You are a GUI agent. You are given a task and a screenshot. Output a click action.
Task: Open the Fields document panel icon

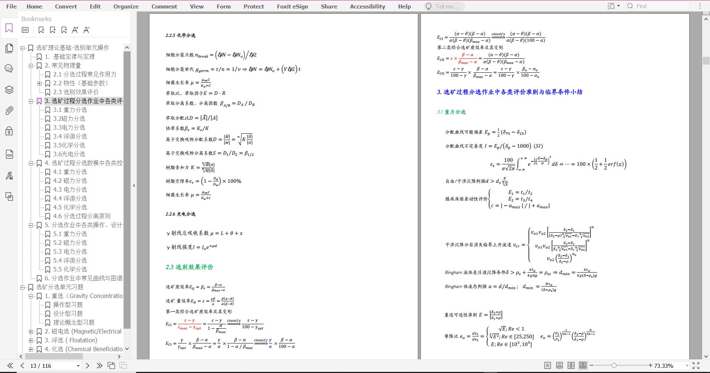coord(9,154)
